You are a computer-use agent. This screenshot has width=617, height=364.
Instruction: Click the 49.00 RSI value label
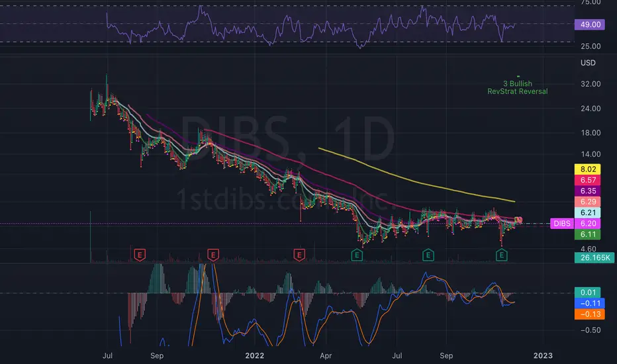tap(591, 24)
